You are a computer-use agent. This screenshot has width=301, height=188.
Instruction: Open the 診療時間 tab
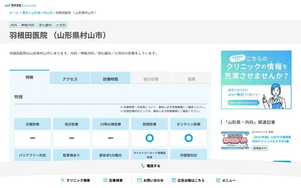111,79
